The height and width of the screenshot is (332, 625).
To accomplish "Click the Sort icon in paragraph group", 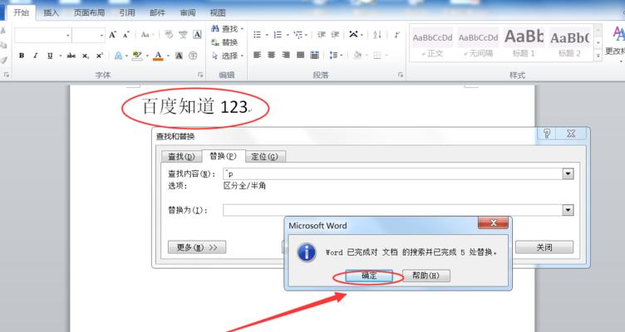I will (377, 35).
